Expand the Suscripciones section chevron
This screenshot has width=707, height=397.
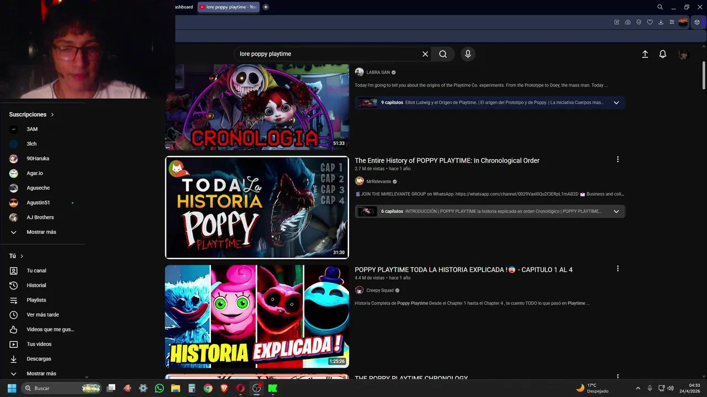pyautogui.click(x=52, y=115)
